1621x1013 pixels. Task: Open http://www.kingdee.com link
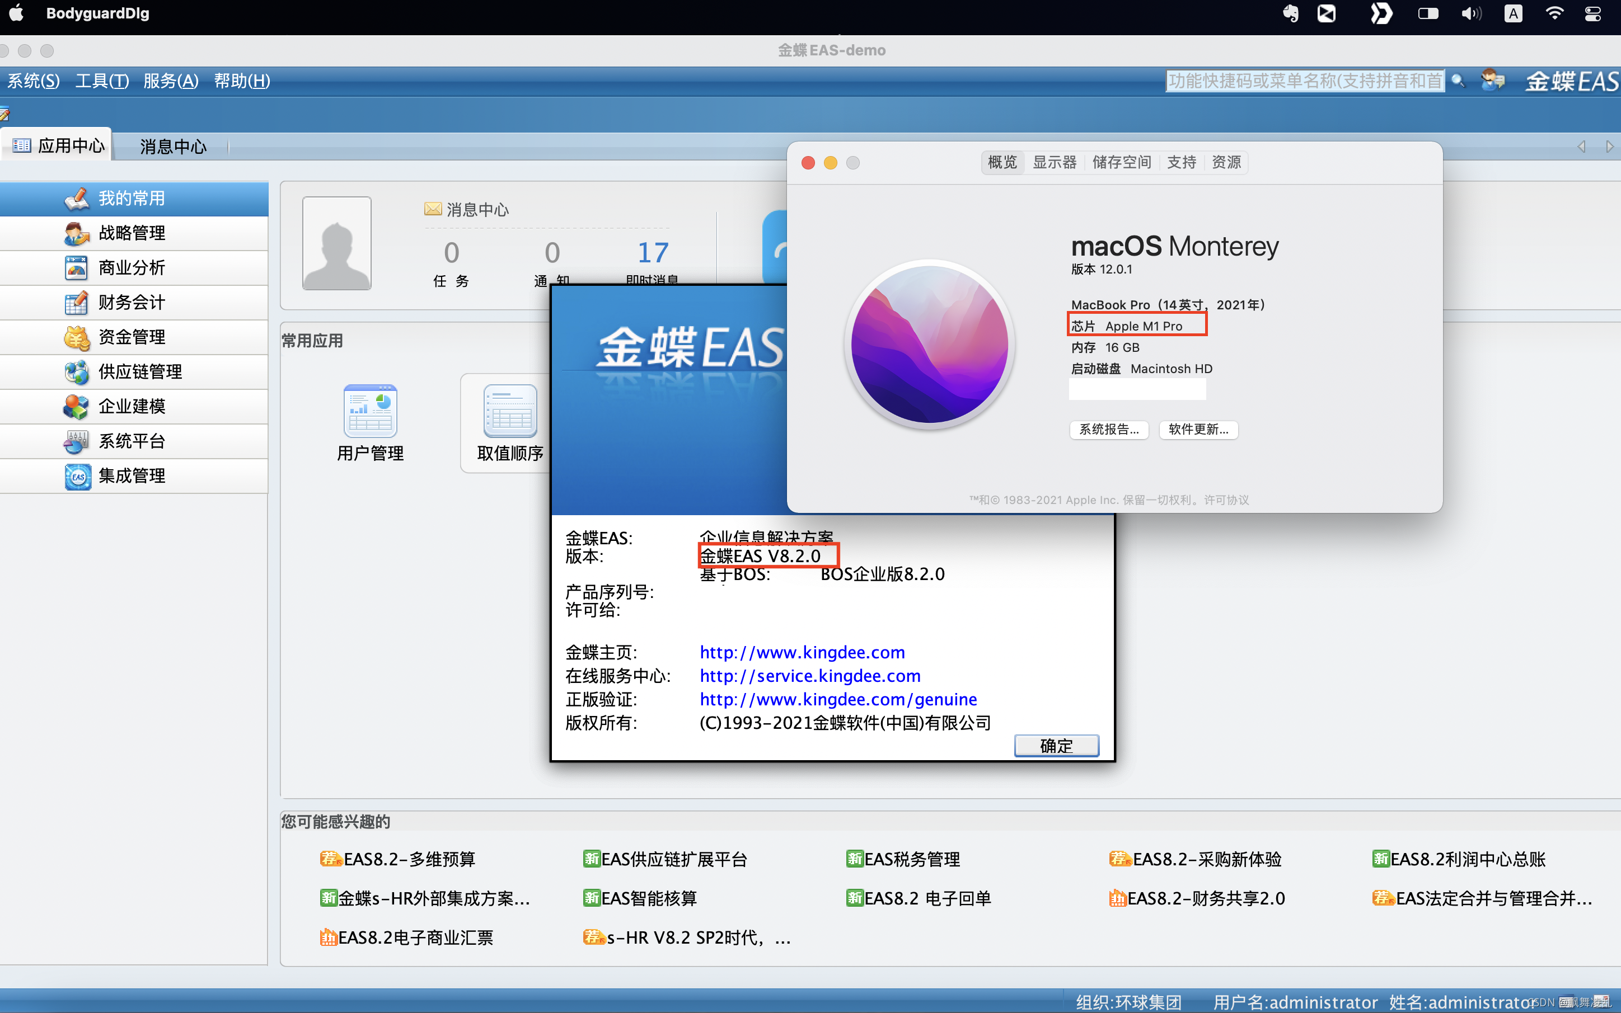(x=802, y=653)
